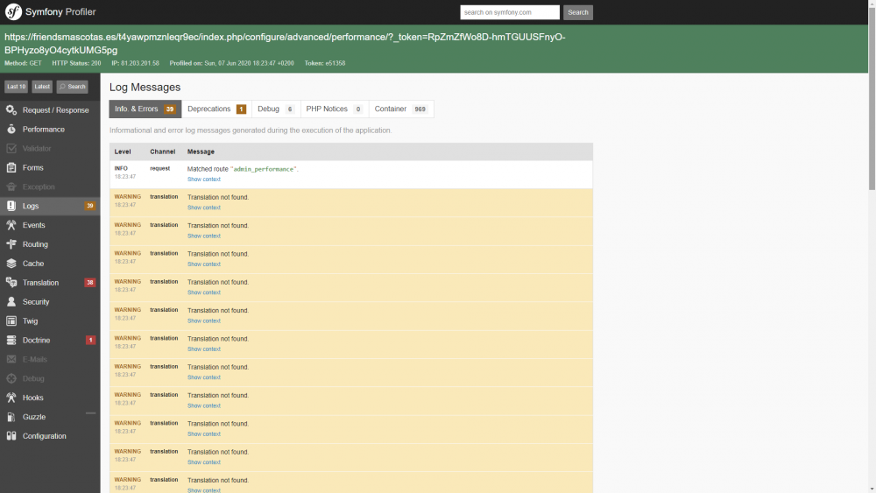Click the Level column header

(123, 151)
